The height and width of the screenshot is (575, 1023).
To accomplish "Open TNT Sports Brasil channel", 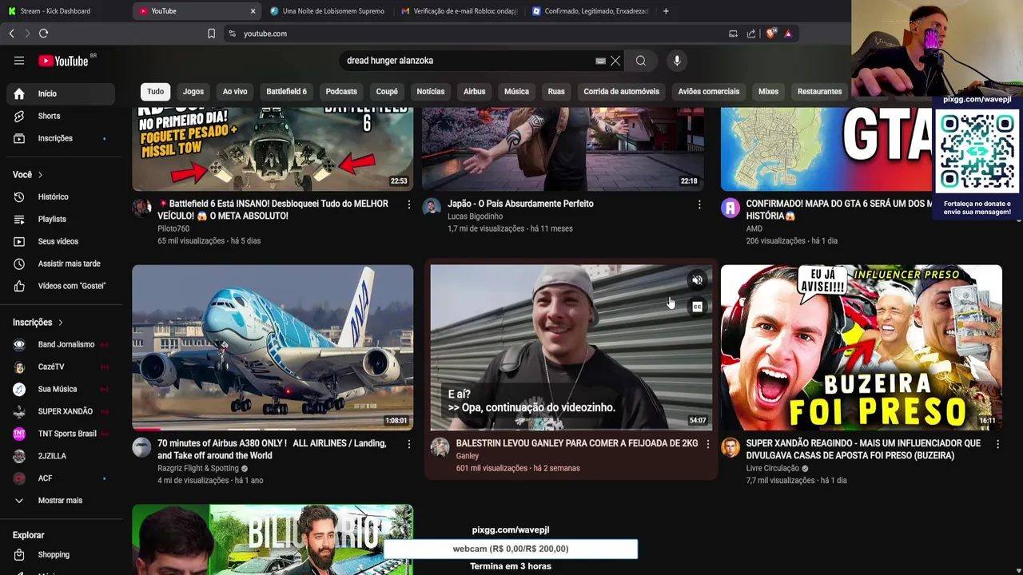I will (61, 434).
